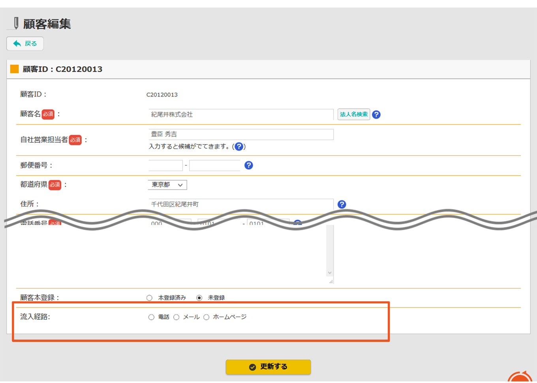Open help icon next to 郵便番号 fields

(249, 165)
